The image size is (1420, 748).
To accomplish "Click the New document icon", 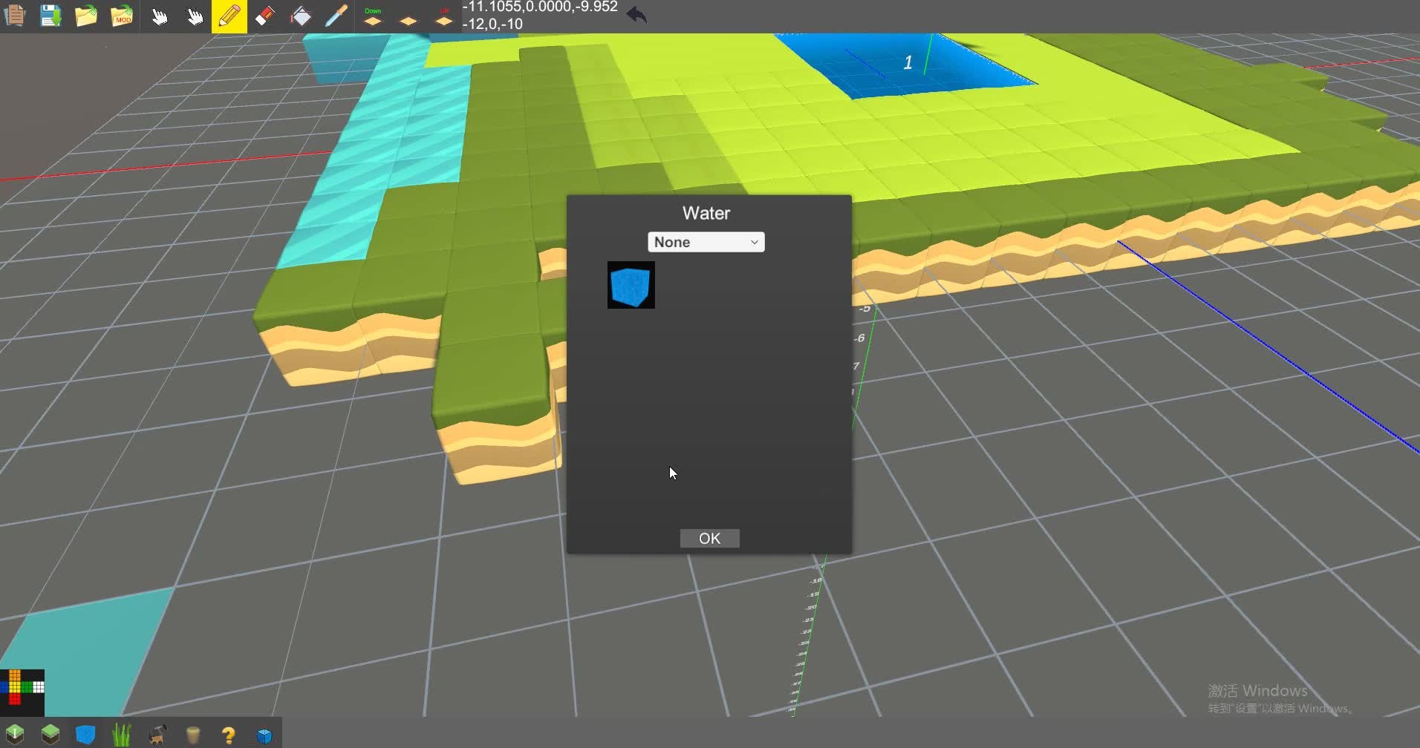I will 15,16.
